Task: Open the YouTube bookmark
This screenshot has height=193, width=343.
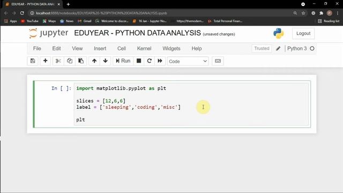Action: coord(30,21)
